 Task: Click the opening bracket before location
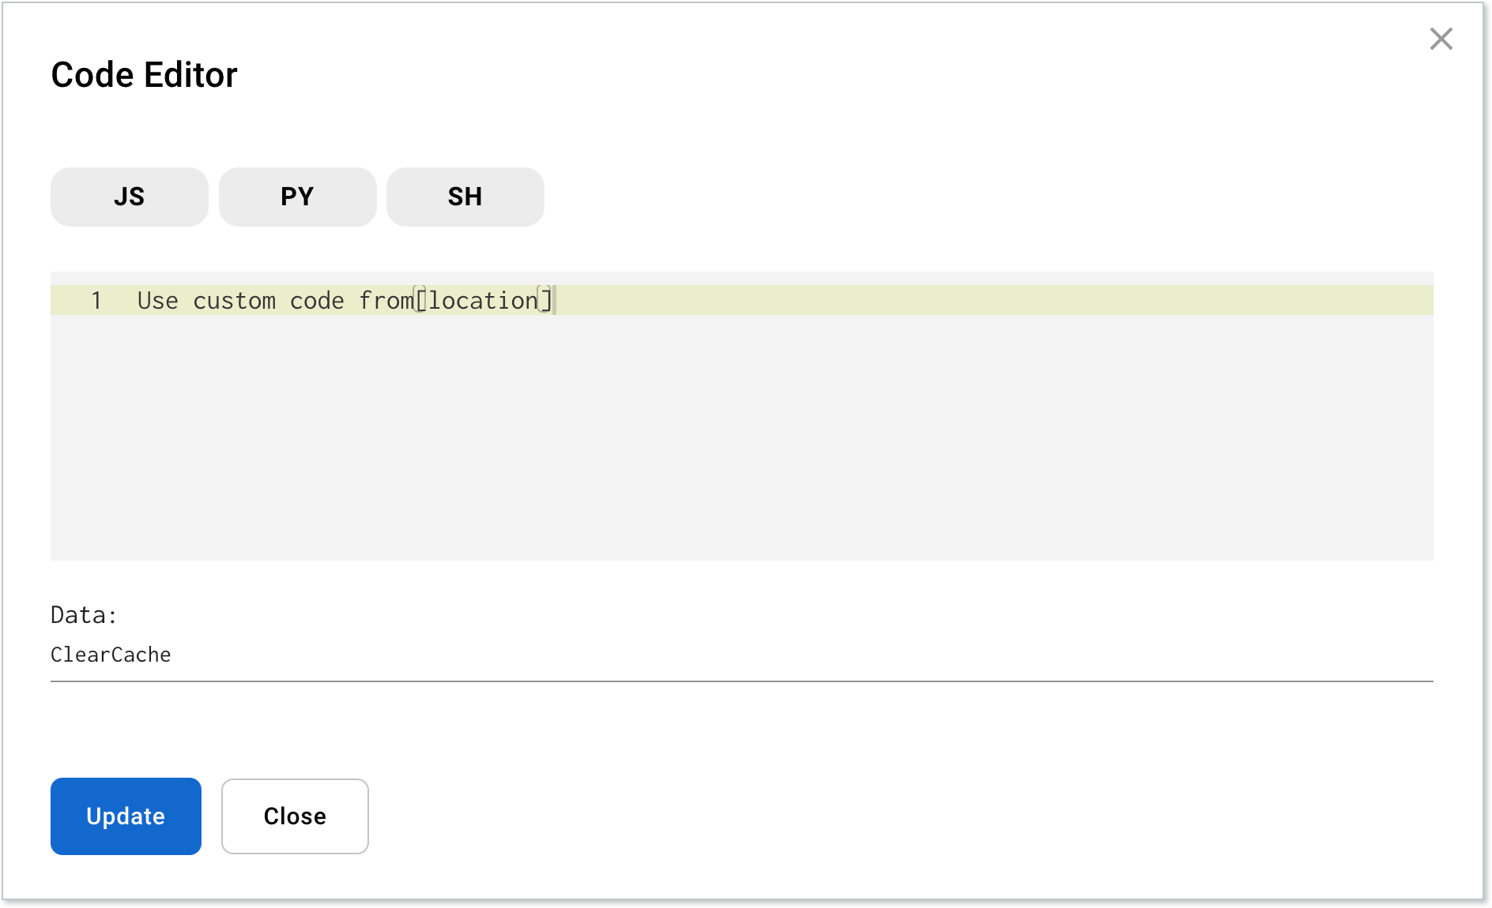[421, 300]
